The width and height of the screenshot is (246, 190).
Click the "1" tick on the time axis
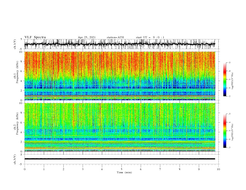click(44, 169)
